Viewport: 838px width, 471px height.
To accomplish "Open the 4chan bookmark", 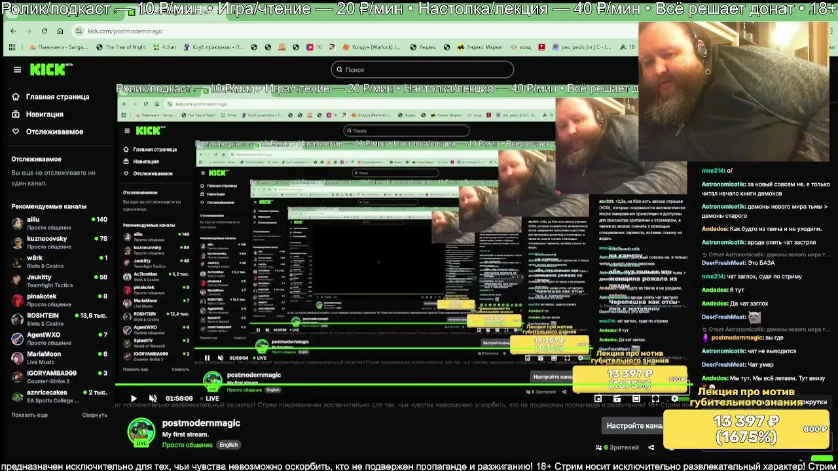I will tap(164, 47).
